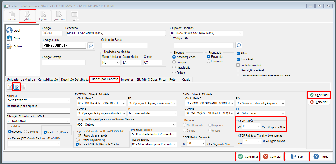Switch to Impostos tab

click(x=127, y=80)
